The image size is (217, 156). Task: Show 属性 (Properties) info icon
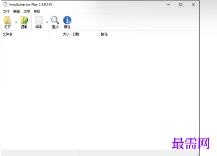(67, 20)
